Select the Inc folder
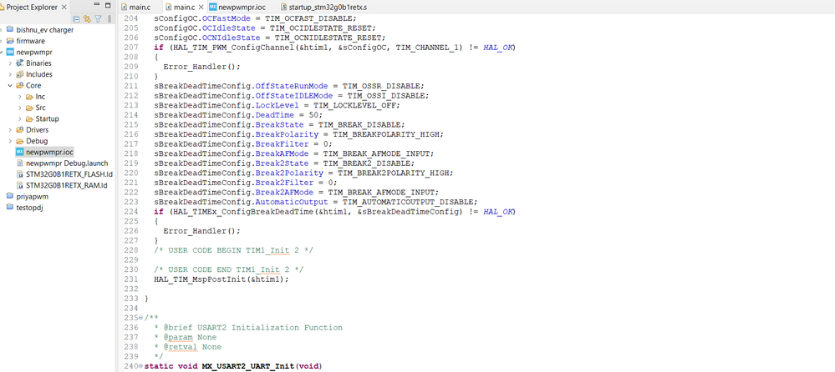This screenshot has height=372, width=835. point(40,97)
